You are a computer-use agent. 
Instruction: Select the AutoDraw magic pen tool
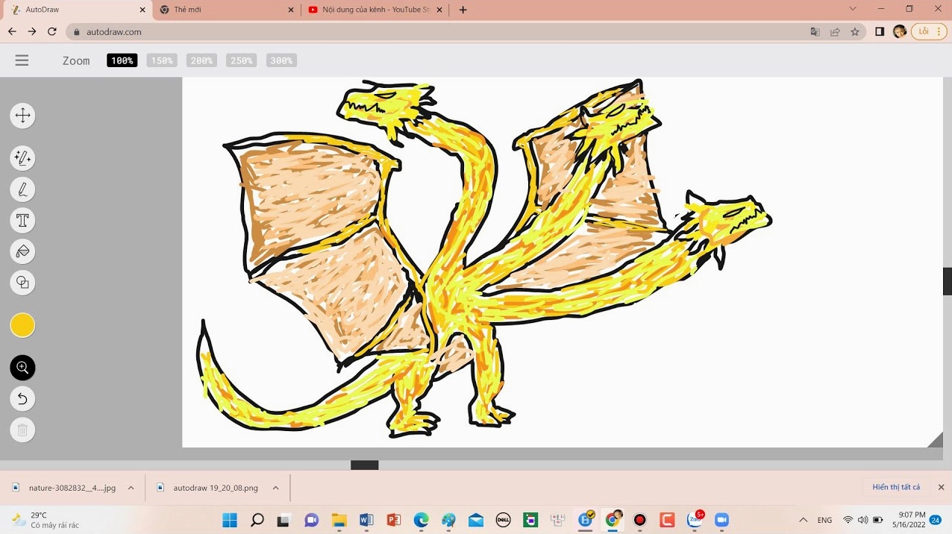coord(22,158)
